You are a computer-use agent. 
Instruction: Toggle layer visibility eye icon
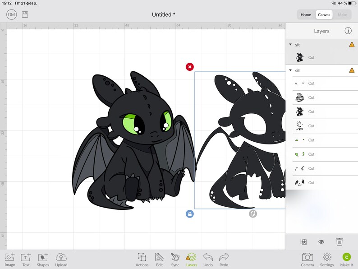[x=321, y=241]
